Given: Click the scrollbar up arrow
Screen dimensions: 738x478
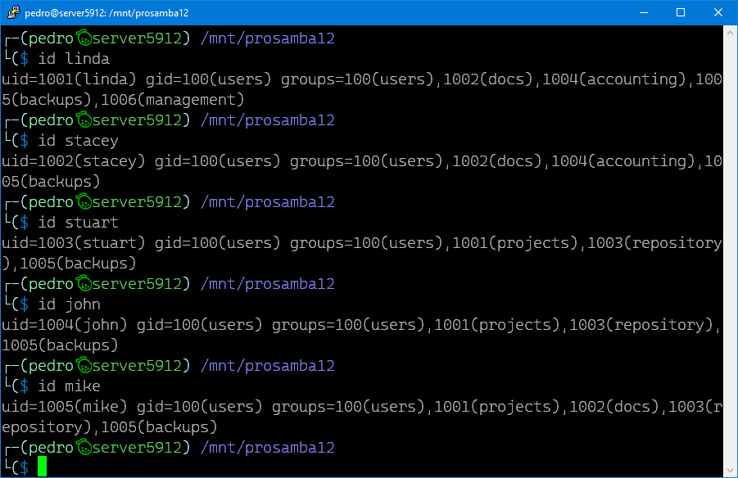Looking at the screenshot, I should (x=730, y=31).
